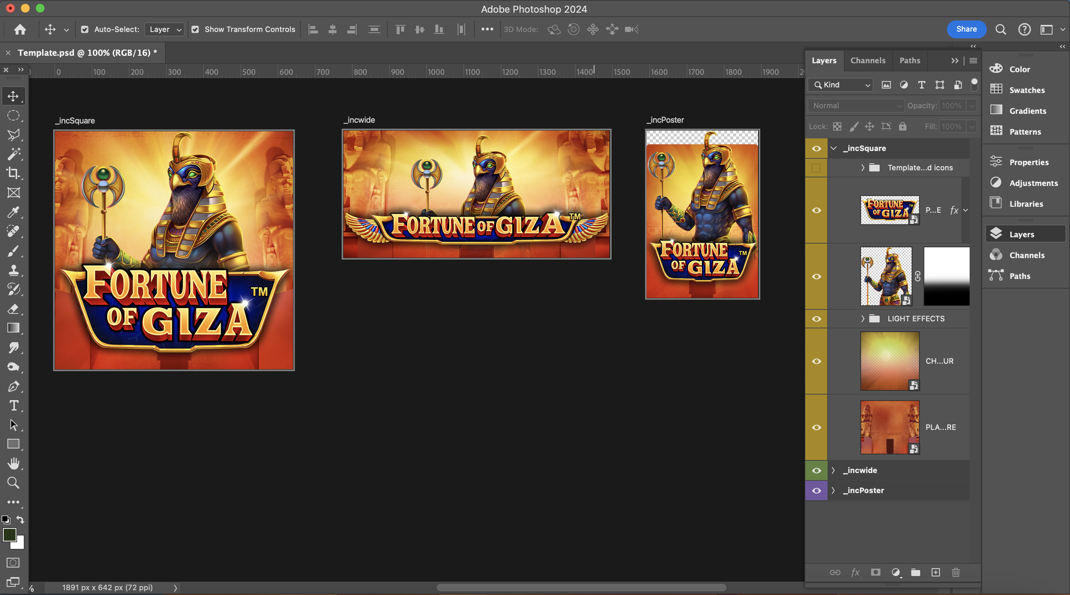Select the Eraser tool
The image size is (1070, 595).
pyautogui.click(x=13, y=309)
